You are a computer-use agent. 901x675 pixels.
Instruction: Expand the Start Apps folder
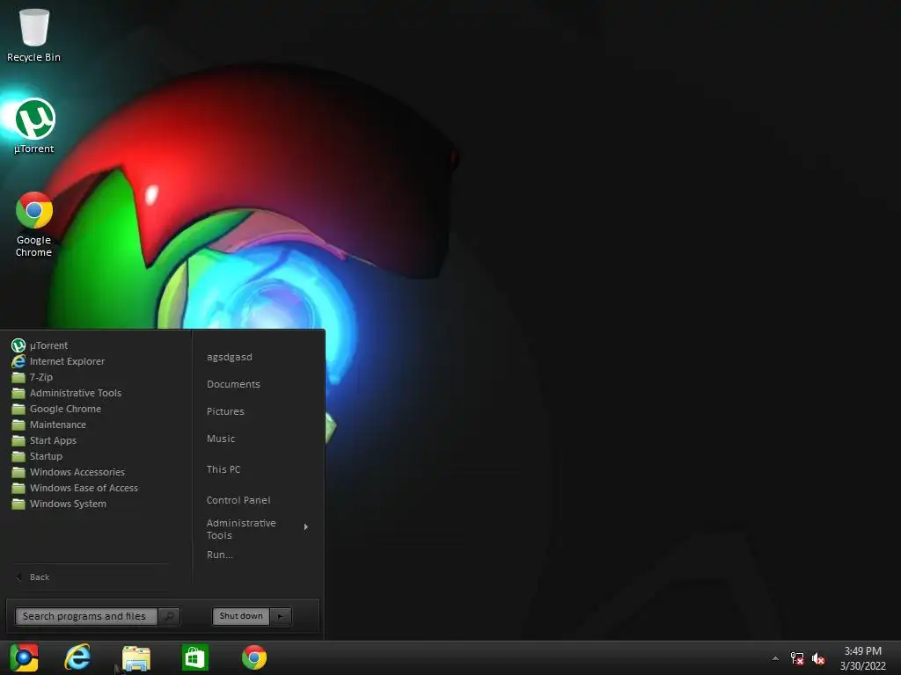(x=45, y=440)
